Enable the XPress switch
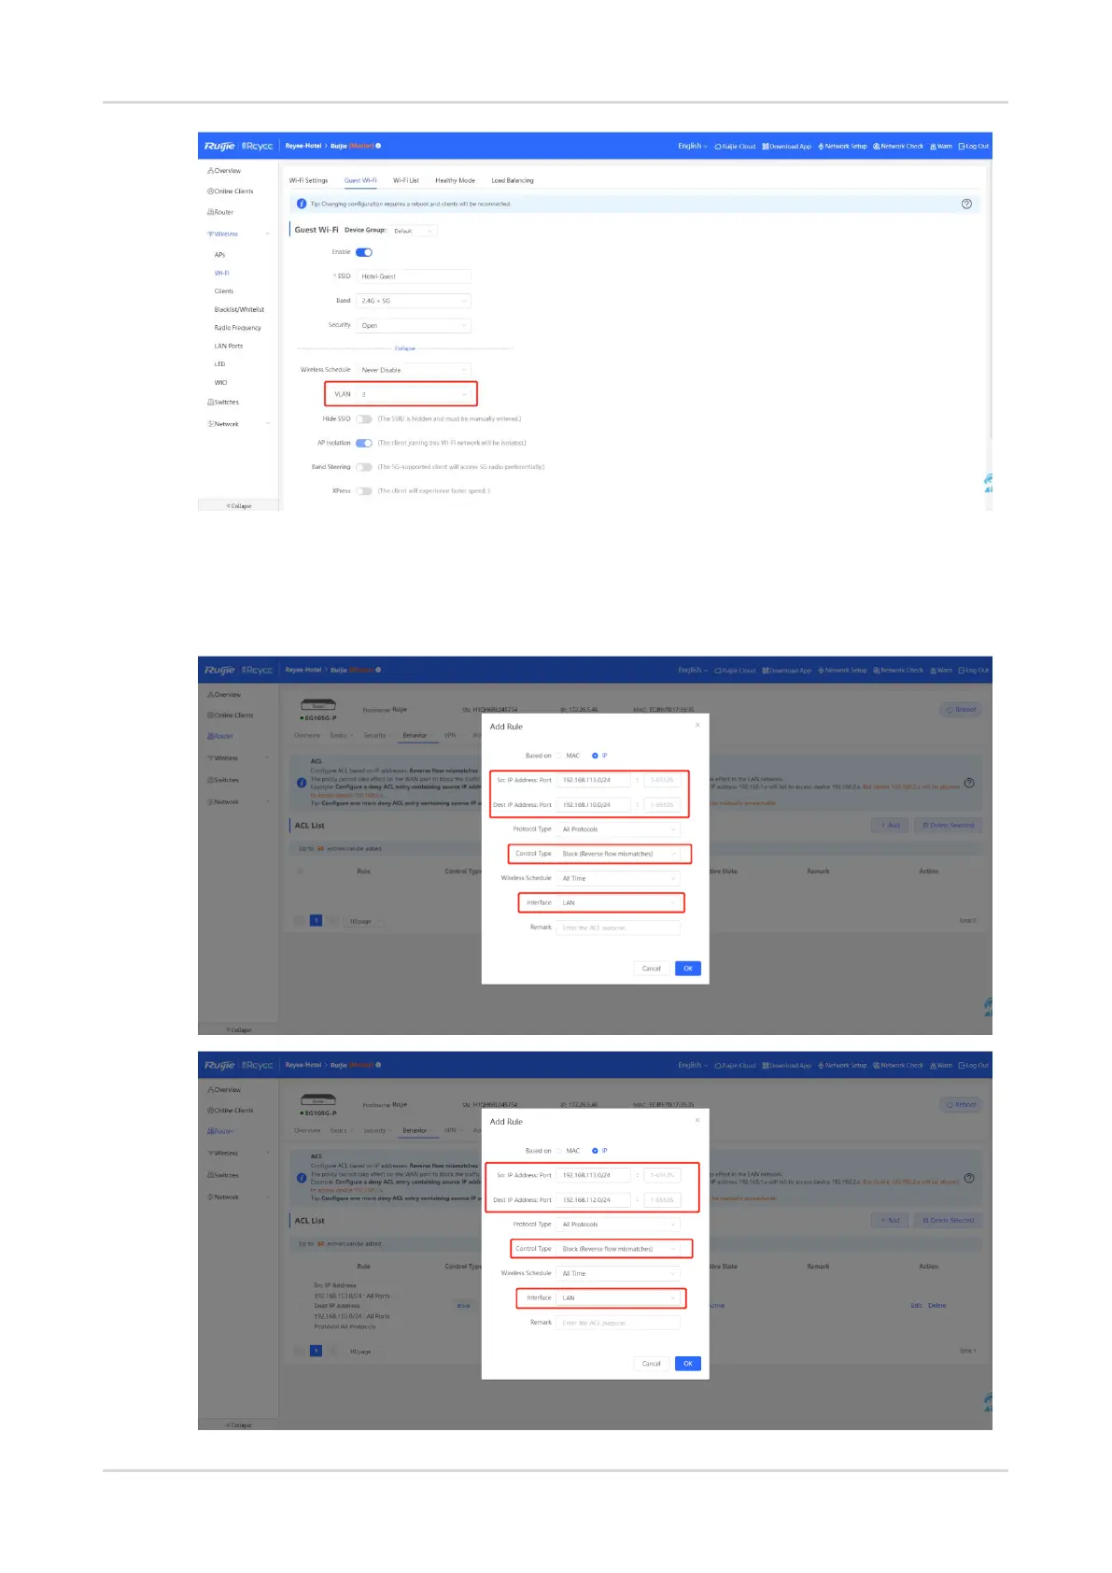This screenshot has height=1573, width=1112. coord(364,491)
